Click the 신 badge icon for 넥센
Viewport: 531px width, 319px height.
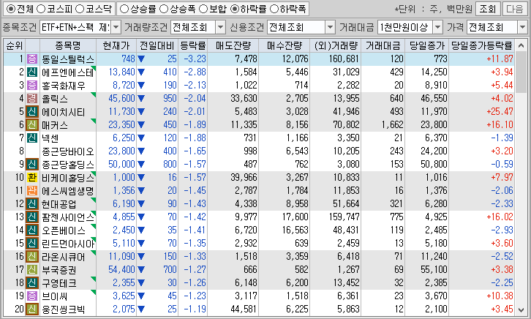coord(32,138)
